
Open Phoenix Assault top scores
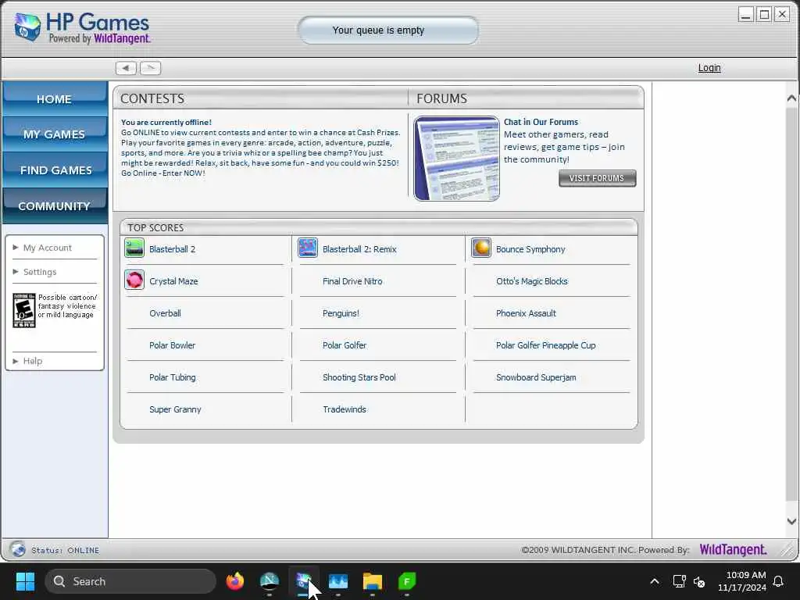[x=526, y=313]
